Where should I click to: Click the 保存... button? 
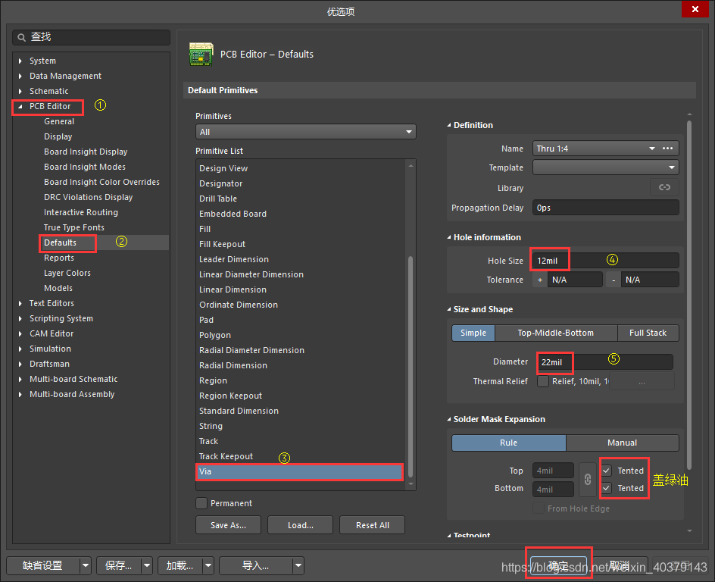point(119,565)
